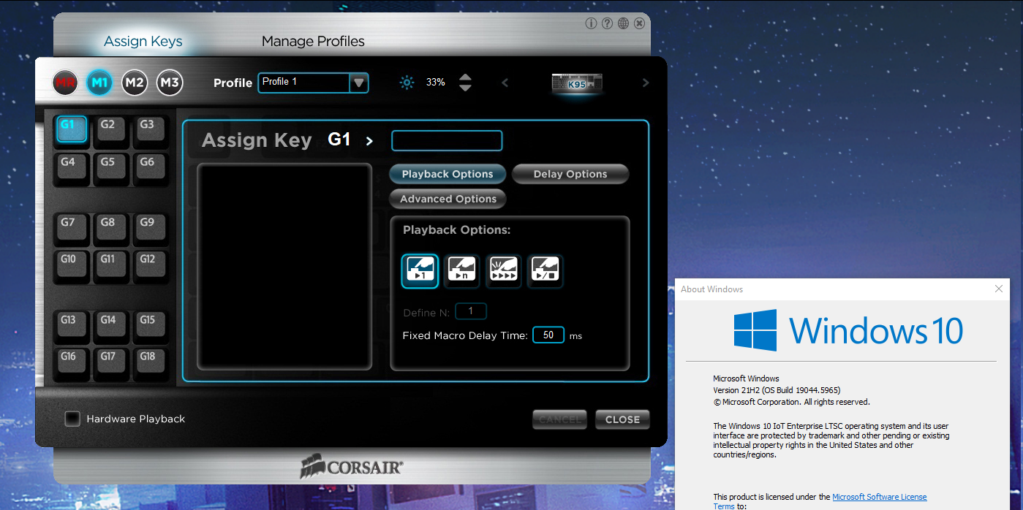The image size is (1023, 510).
Task: Click the Fixed Macro Delay Time field
Action: (x=548, y=335)
